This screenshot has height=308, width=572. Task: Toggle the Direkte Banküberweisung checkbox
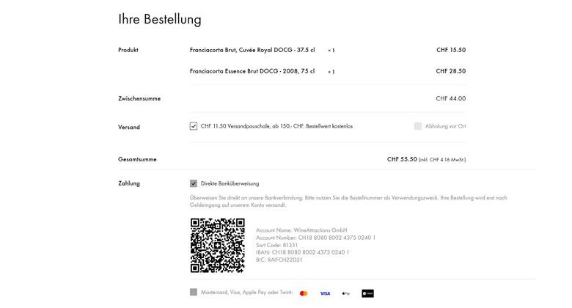[194, 183]
